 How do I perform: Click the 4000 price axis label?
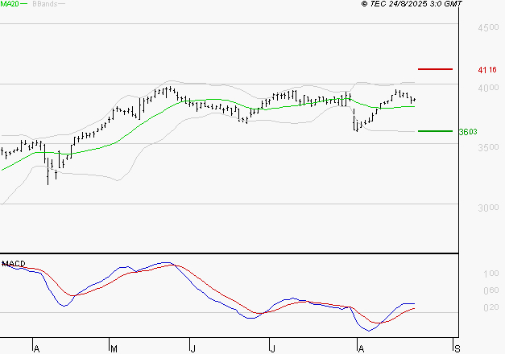pos(488,88)
